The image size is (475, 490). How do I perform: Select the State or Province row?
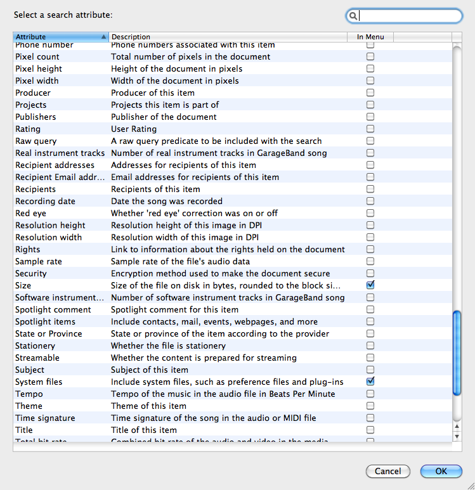233,333
